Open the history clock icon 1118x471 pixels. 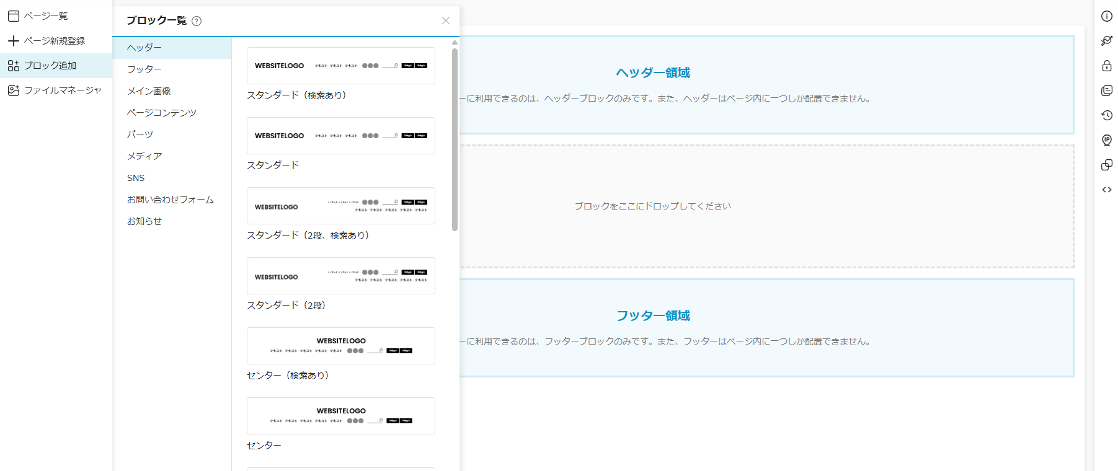click(1107, 115)
